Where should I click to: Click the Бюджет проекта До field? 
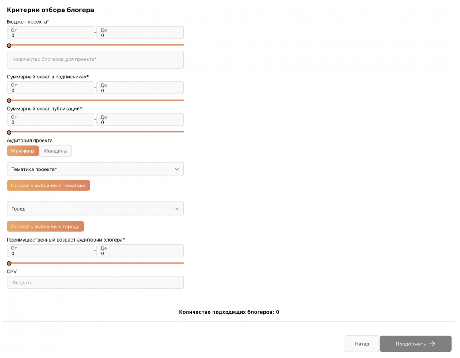tap(140, 33)
